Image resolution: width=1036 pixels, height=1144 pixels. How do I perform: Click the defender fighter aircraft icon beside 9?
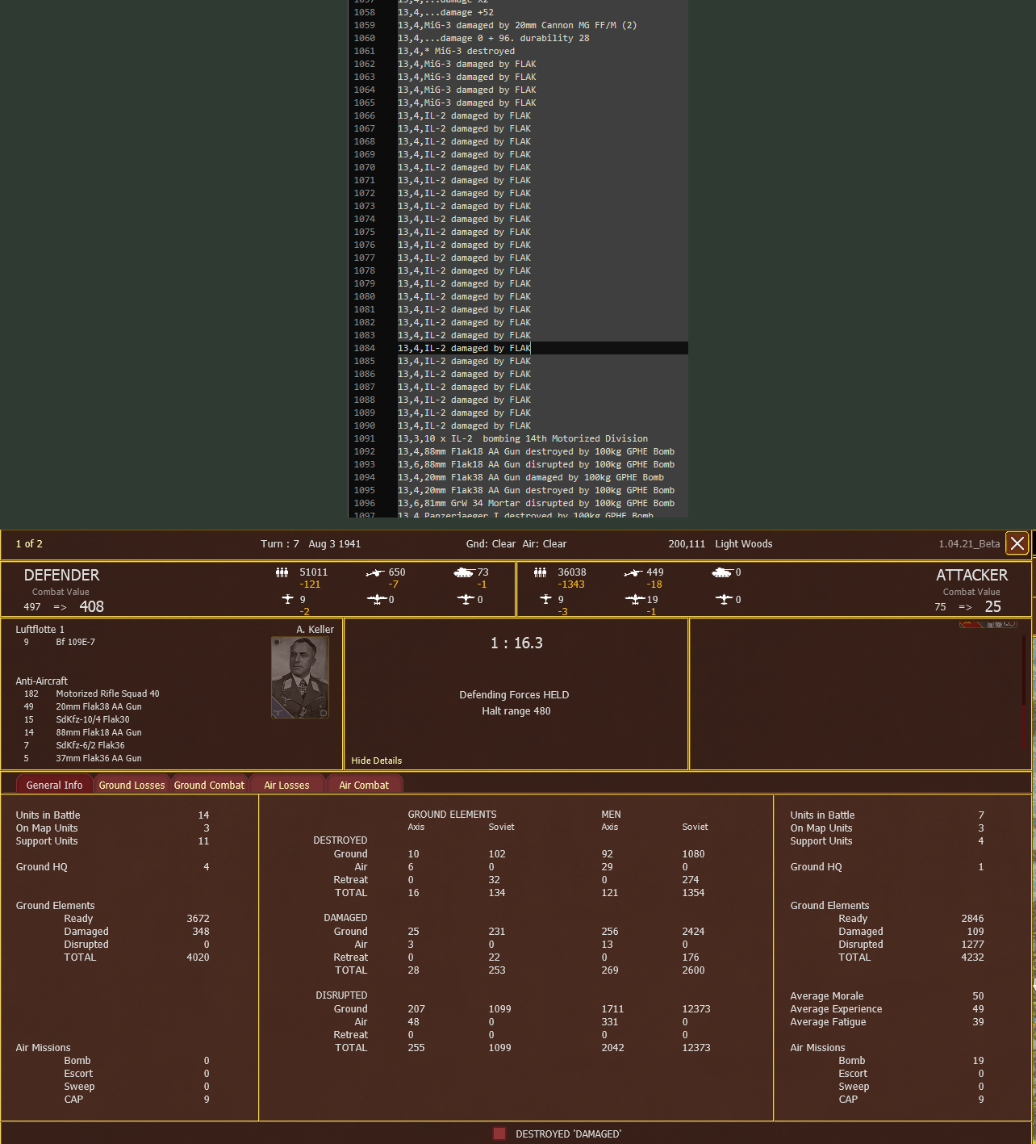coord(288,599)
